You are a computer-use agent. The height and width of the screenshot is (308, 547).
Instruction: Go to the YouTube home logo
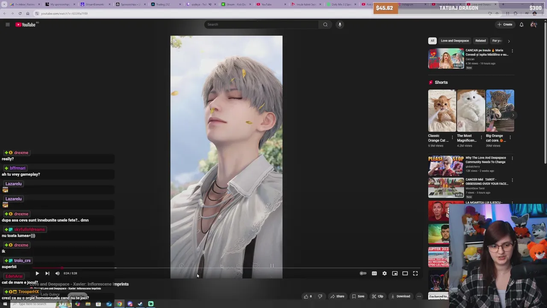pyautogui.click(x=26, y=24)
